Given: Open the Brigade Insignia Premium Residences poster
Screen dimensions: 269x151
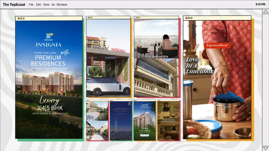Looking at the screenshot, I should (49, 79).
